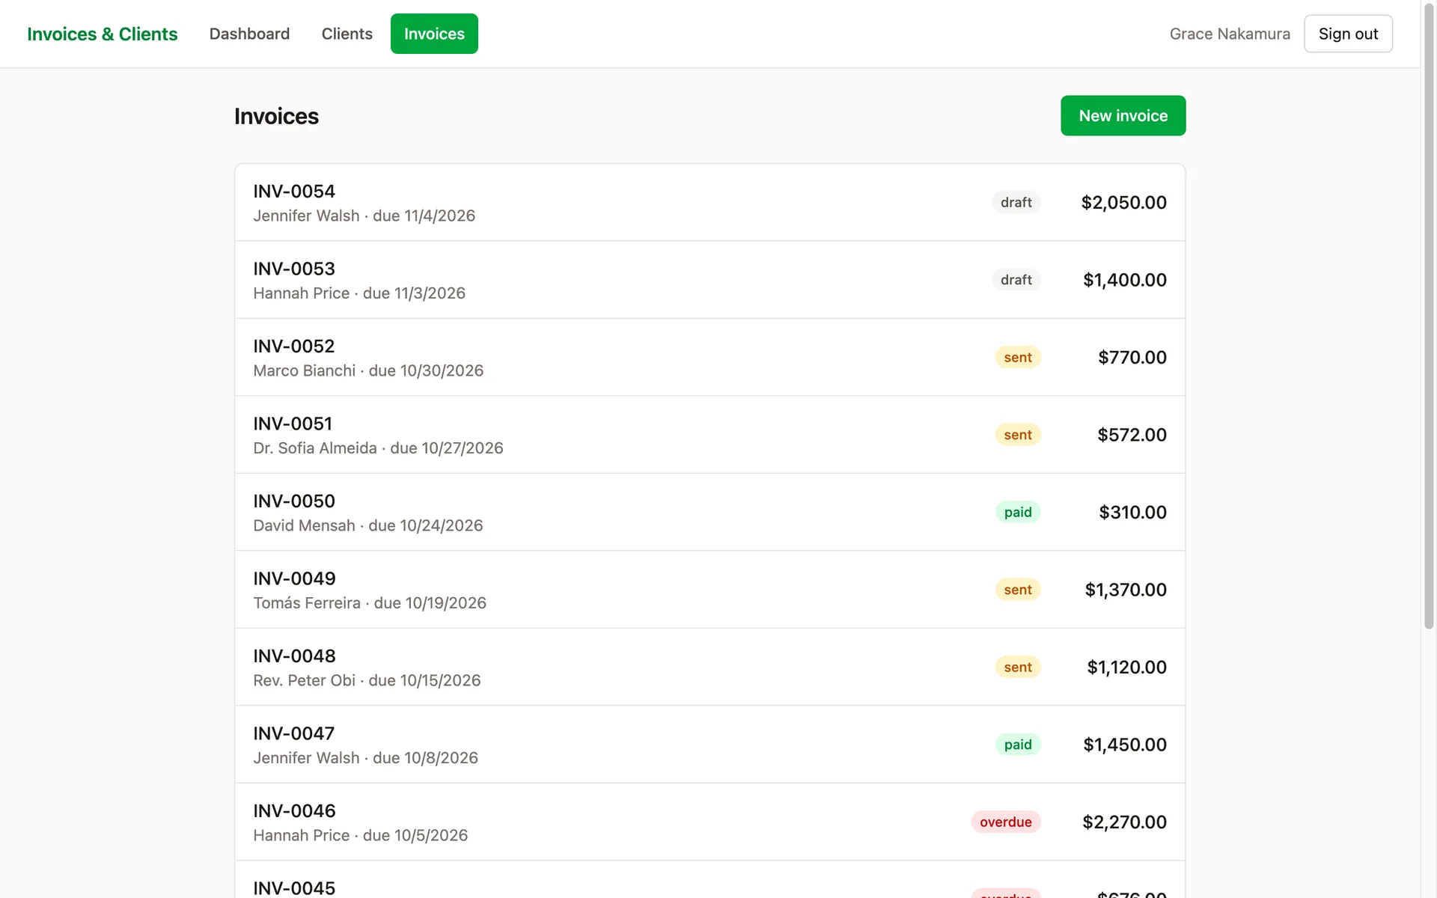
Task: Click the sent badge on INV-0048
Action: tap(1017, 667)
